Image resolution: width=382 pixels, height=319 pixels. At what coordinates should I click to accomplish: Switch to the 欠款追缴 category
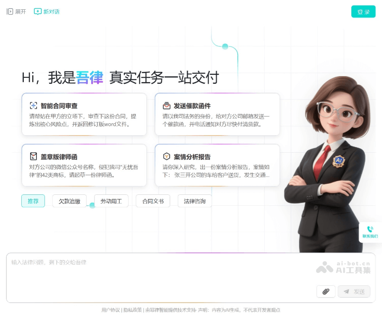69,201
